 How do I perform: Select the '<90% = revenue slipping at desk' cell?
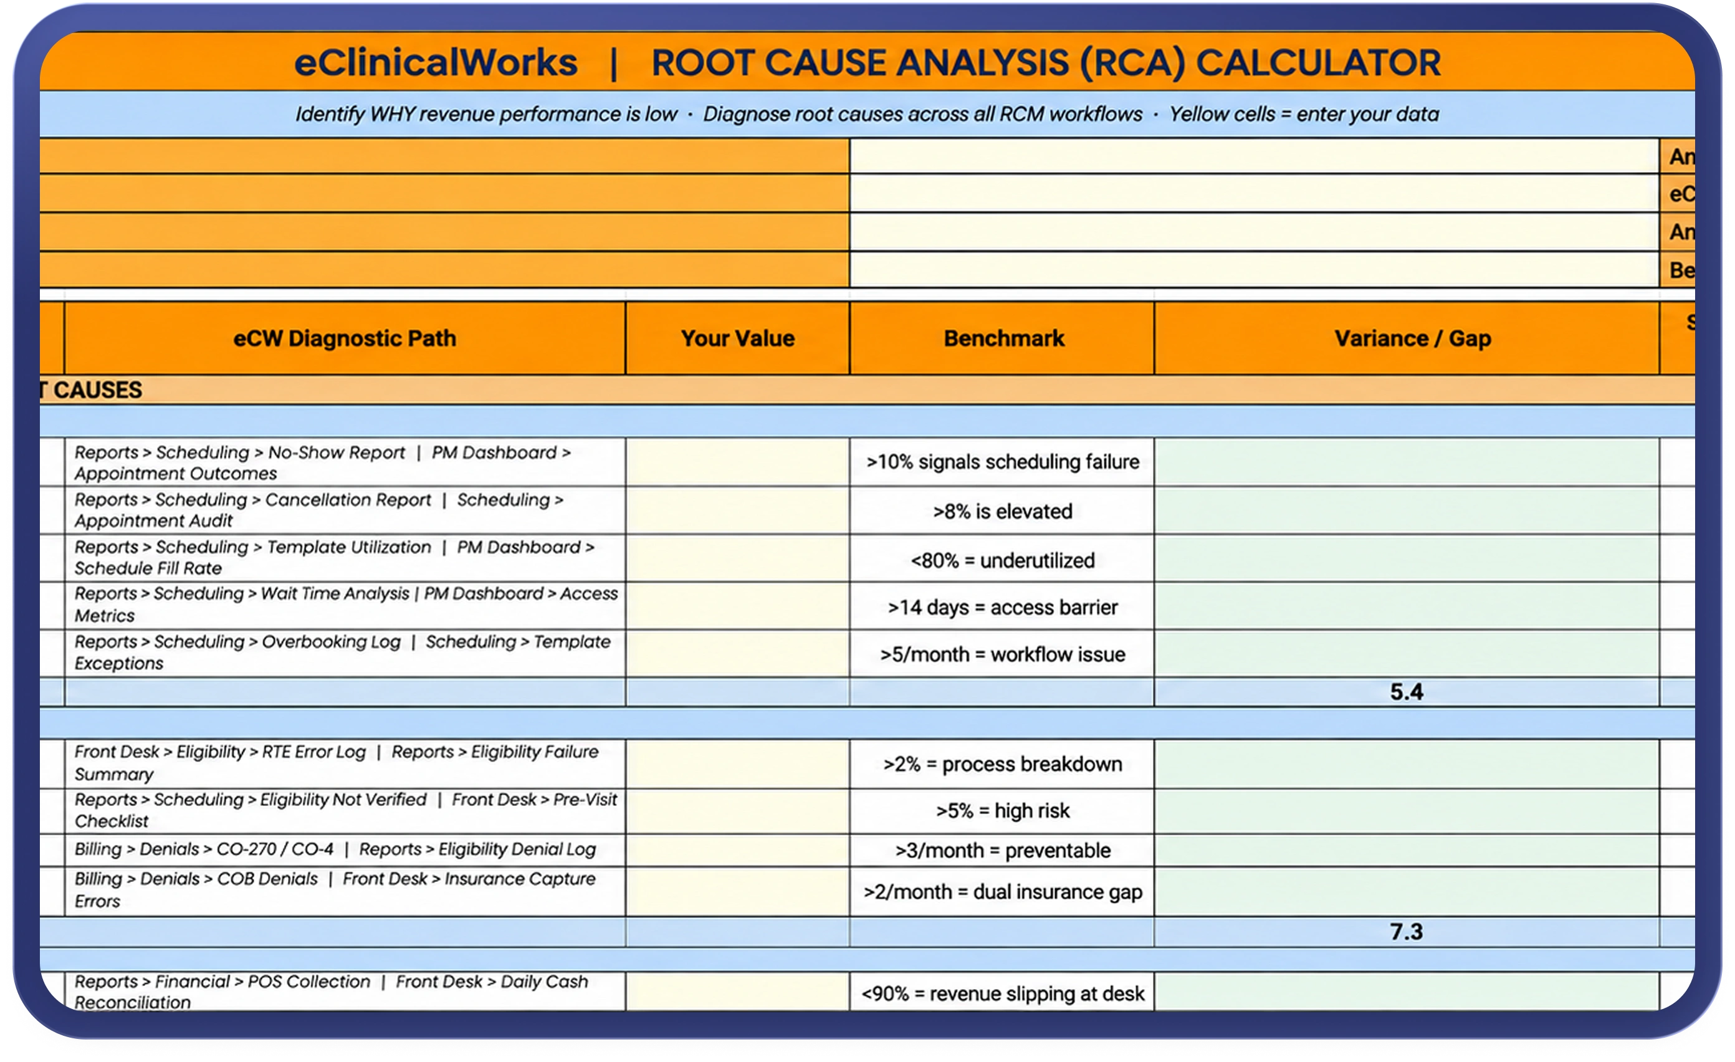click(x=1002, y=992)
